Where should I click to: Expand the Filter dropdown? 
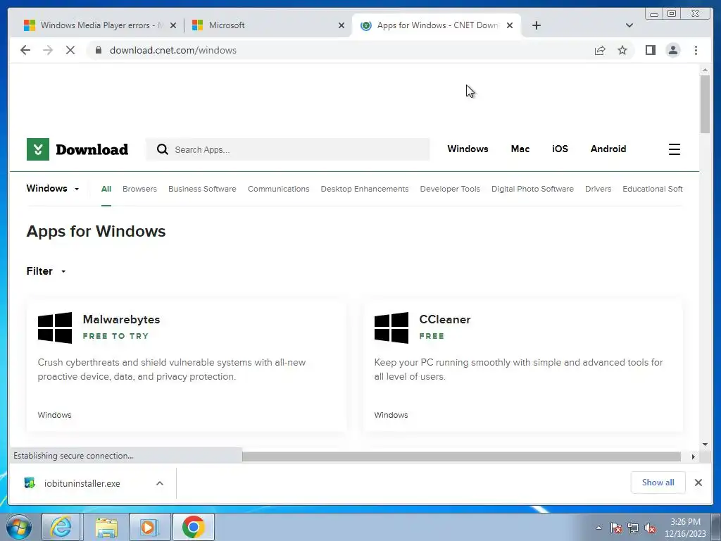(46, 271)
